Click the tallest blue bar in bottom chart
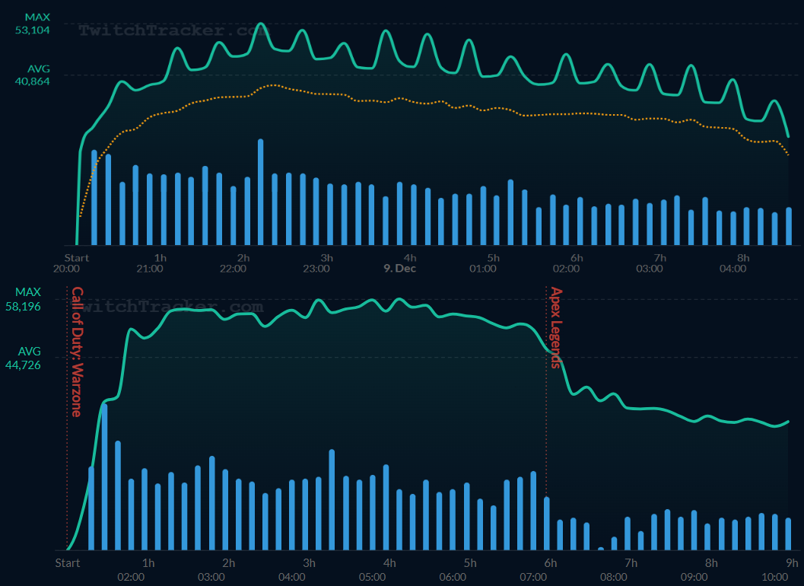Image resolution: width=804 pixels, height=586 pixels. [x=105, y=476]
